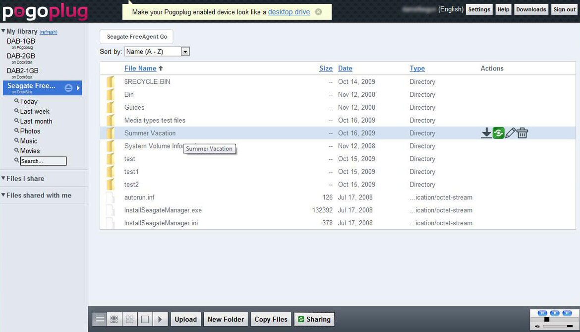
Task: Follow the desktop drive link
Action: [x=289, y=12]
